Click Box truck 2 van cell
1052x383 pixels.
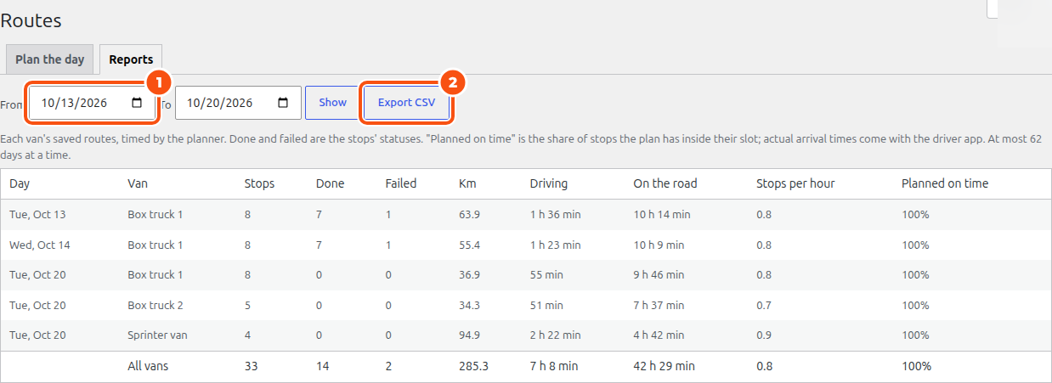tap(156, 306)
